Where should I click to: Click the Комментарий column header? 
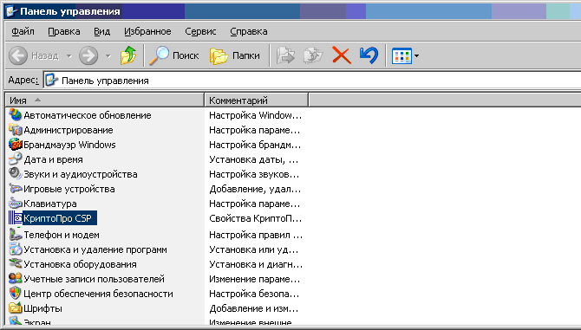click(256, 100)
